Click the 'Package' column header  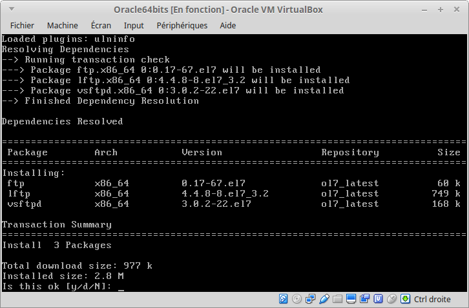pos(28,153)
